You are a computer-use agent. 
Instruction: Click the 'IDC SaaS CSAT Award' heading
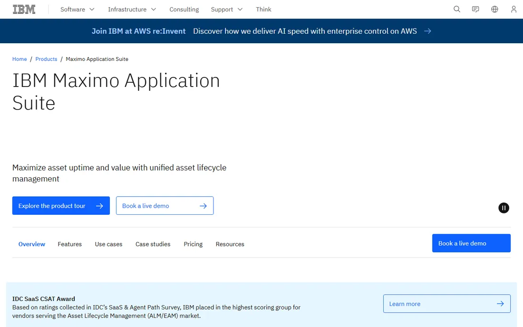pos(44,298)
